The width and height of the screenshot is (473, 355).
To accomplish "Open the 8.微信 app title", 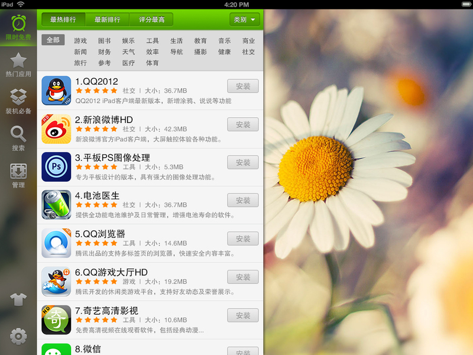I will [x=88, y=349].
